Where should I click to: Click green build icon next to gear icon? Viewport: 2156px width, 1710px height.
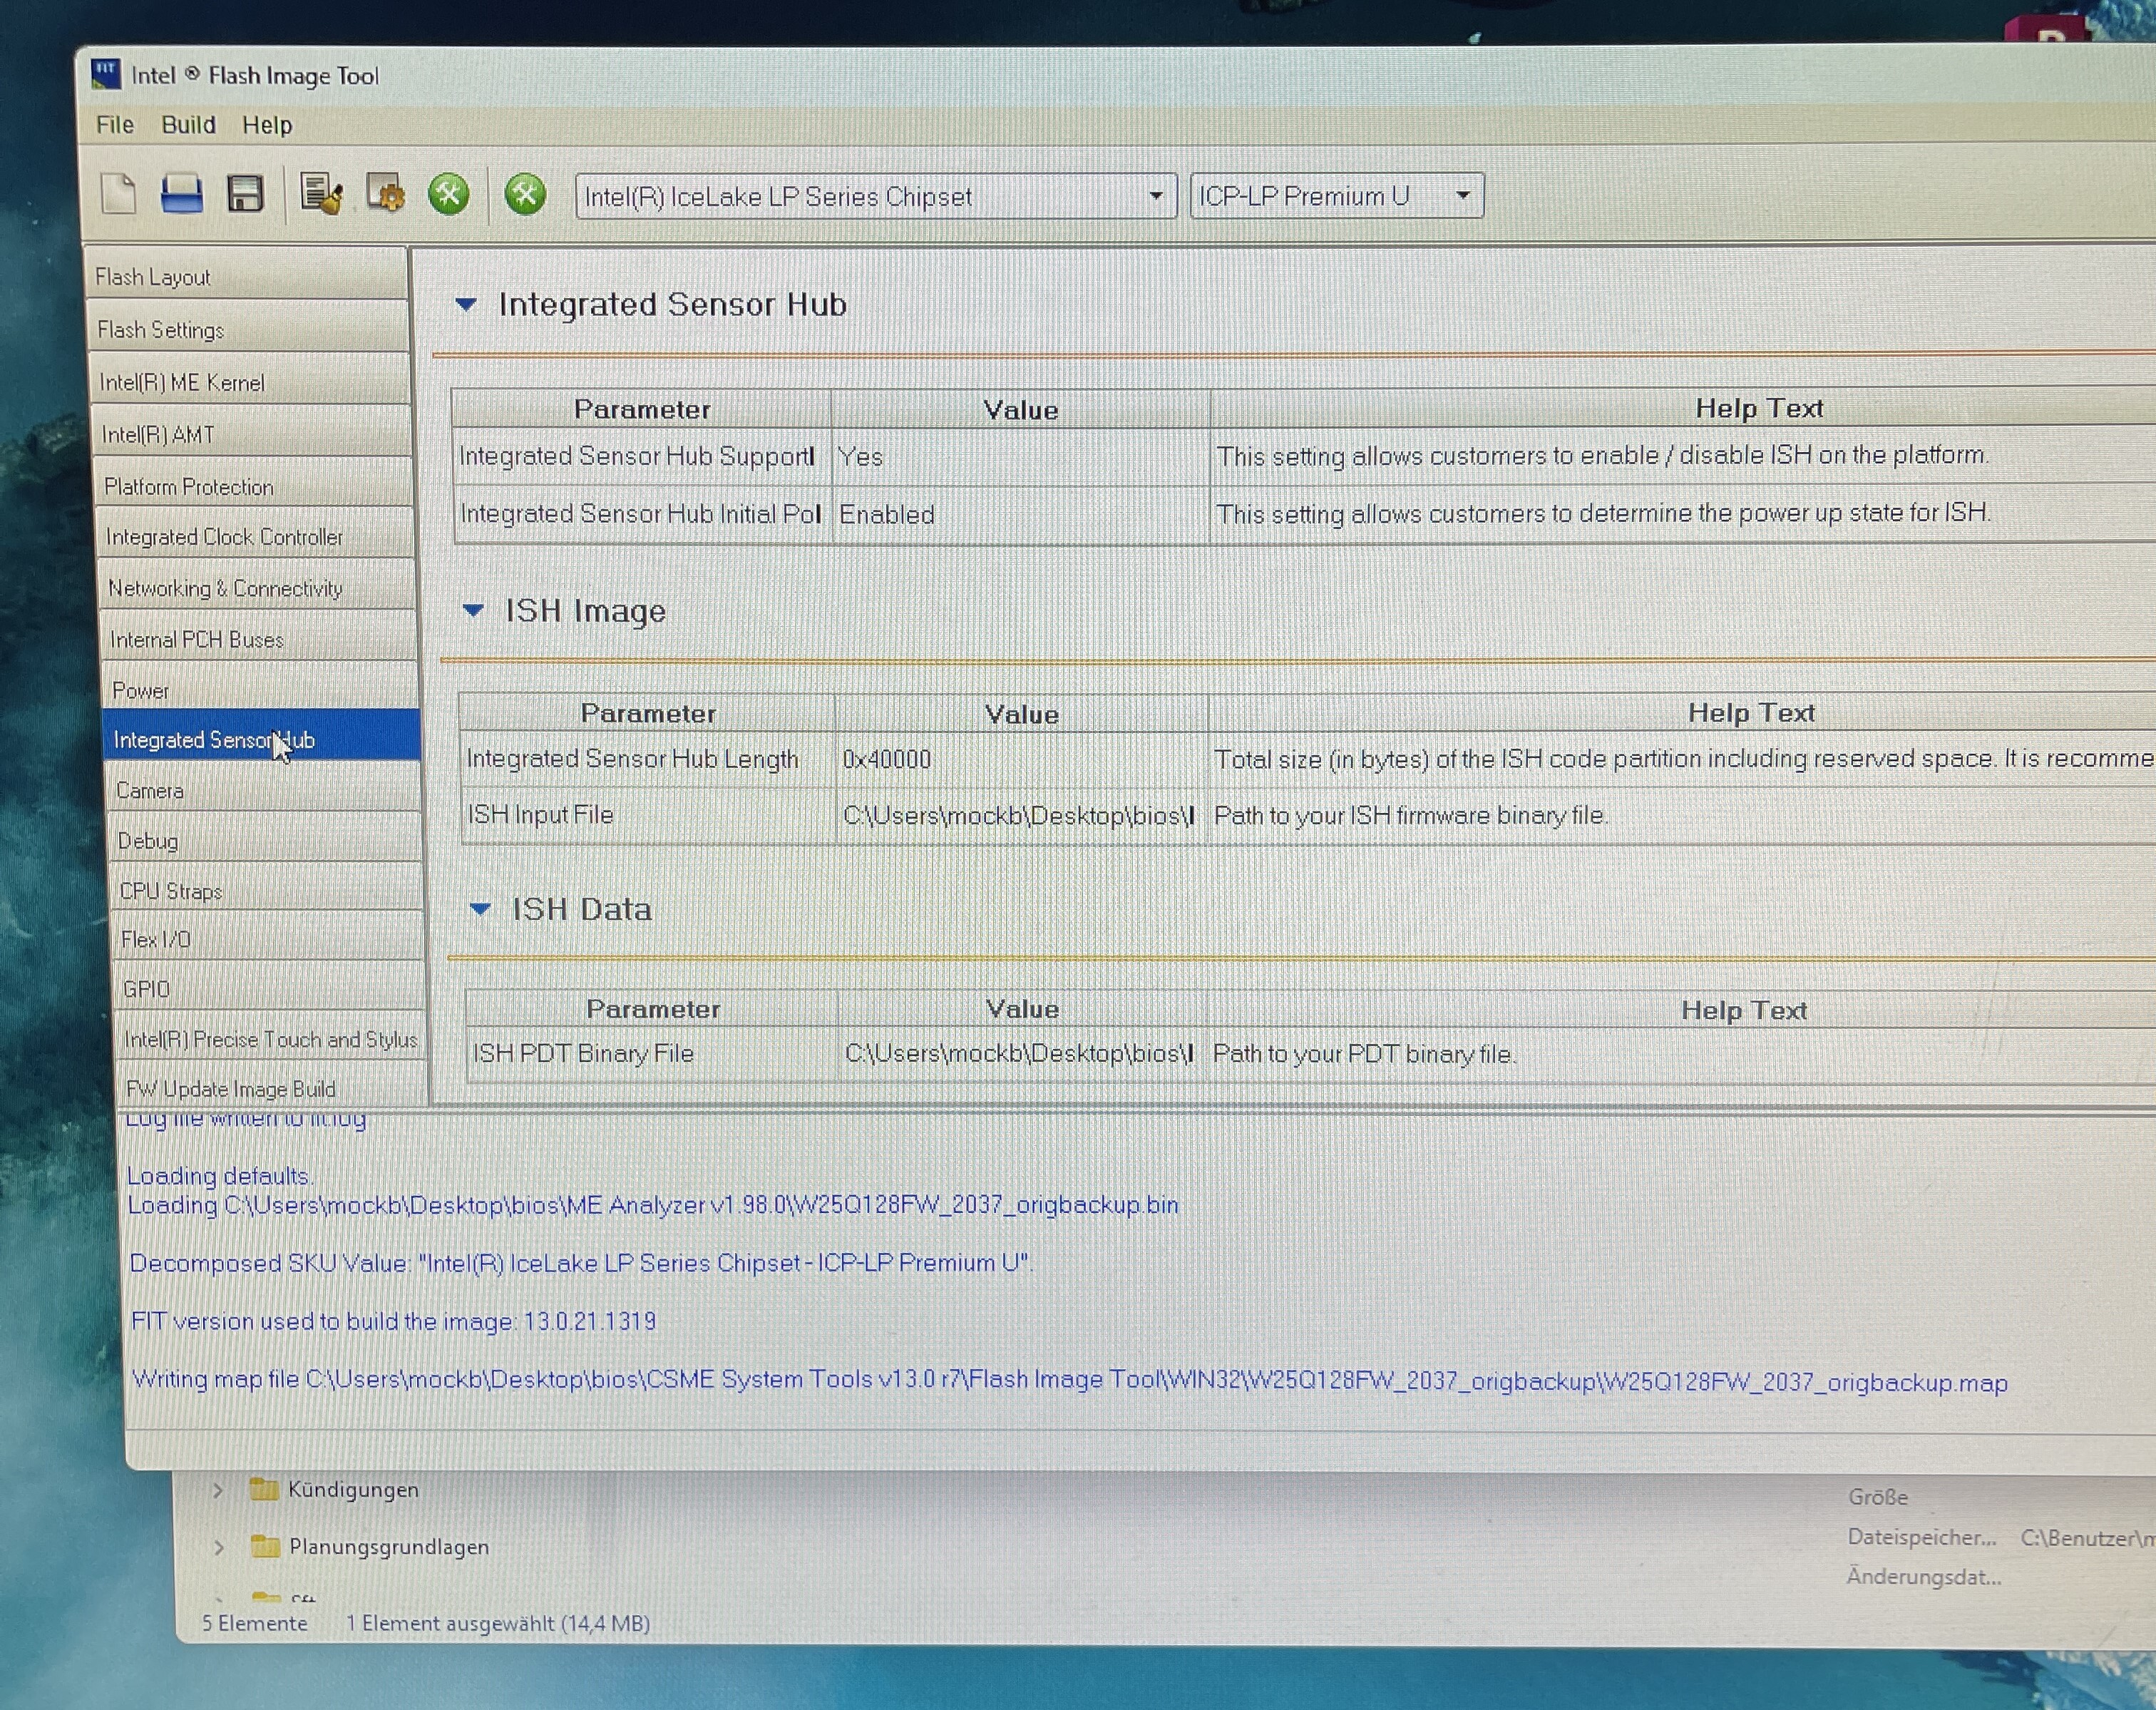(449, 194)
